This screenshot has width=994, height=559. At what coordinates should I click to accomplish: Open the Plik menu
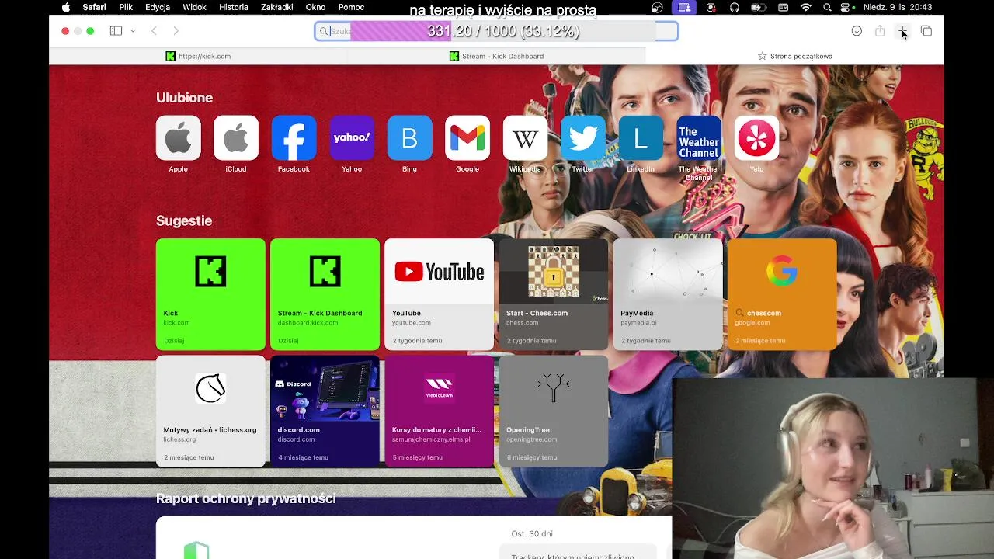[x=126, y=8]
